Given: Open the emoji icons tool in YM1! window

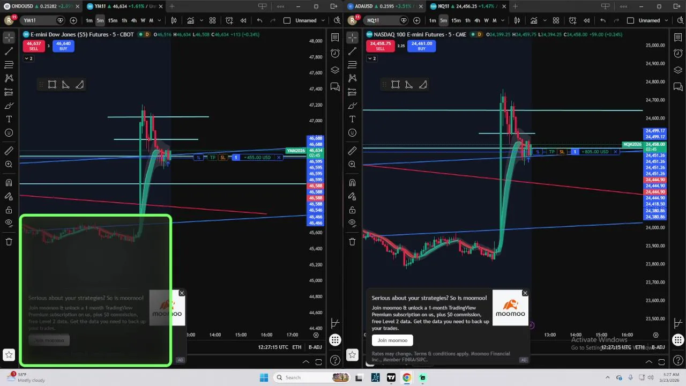Looking at the screenshot, I should pos(9,133).
